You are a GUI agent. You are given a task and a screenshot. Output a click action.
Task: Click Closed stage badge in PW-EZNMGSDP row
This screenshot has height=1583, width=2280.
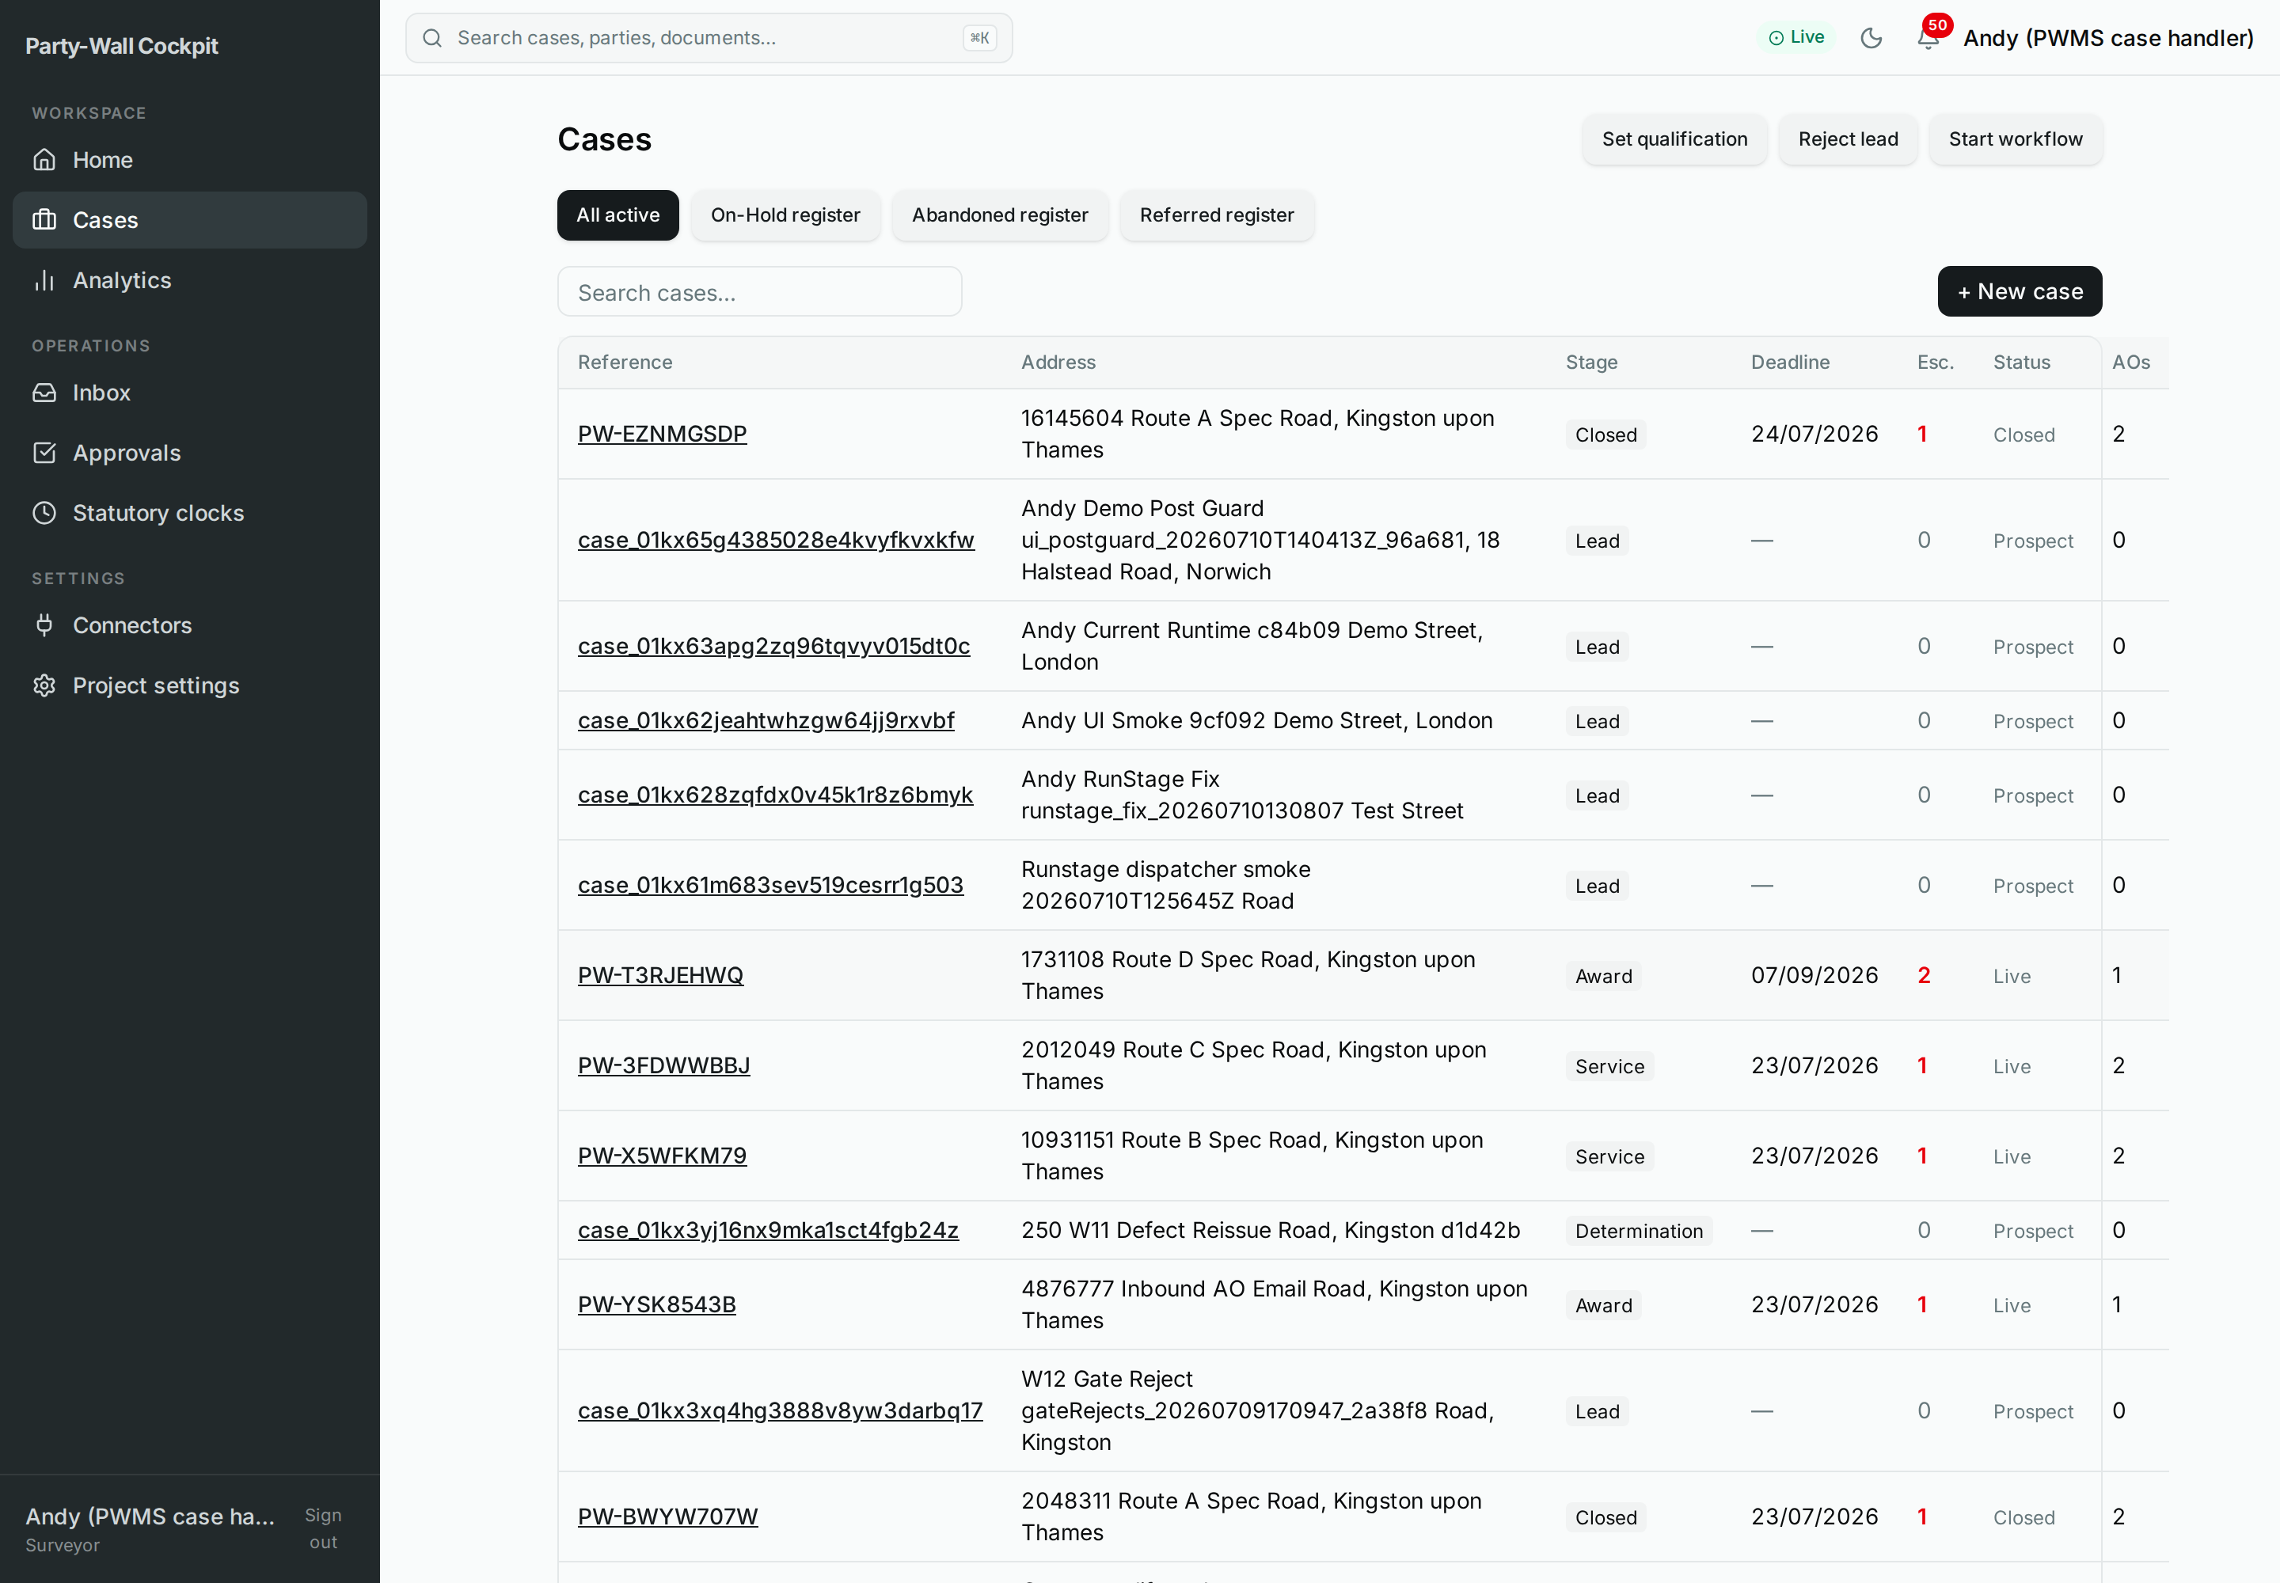coord(1605,435)
